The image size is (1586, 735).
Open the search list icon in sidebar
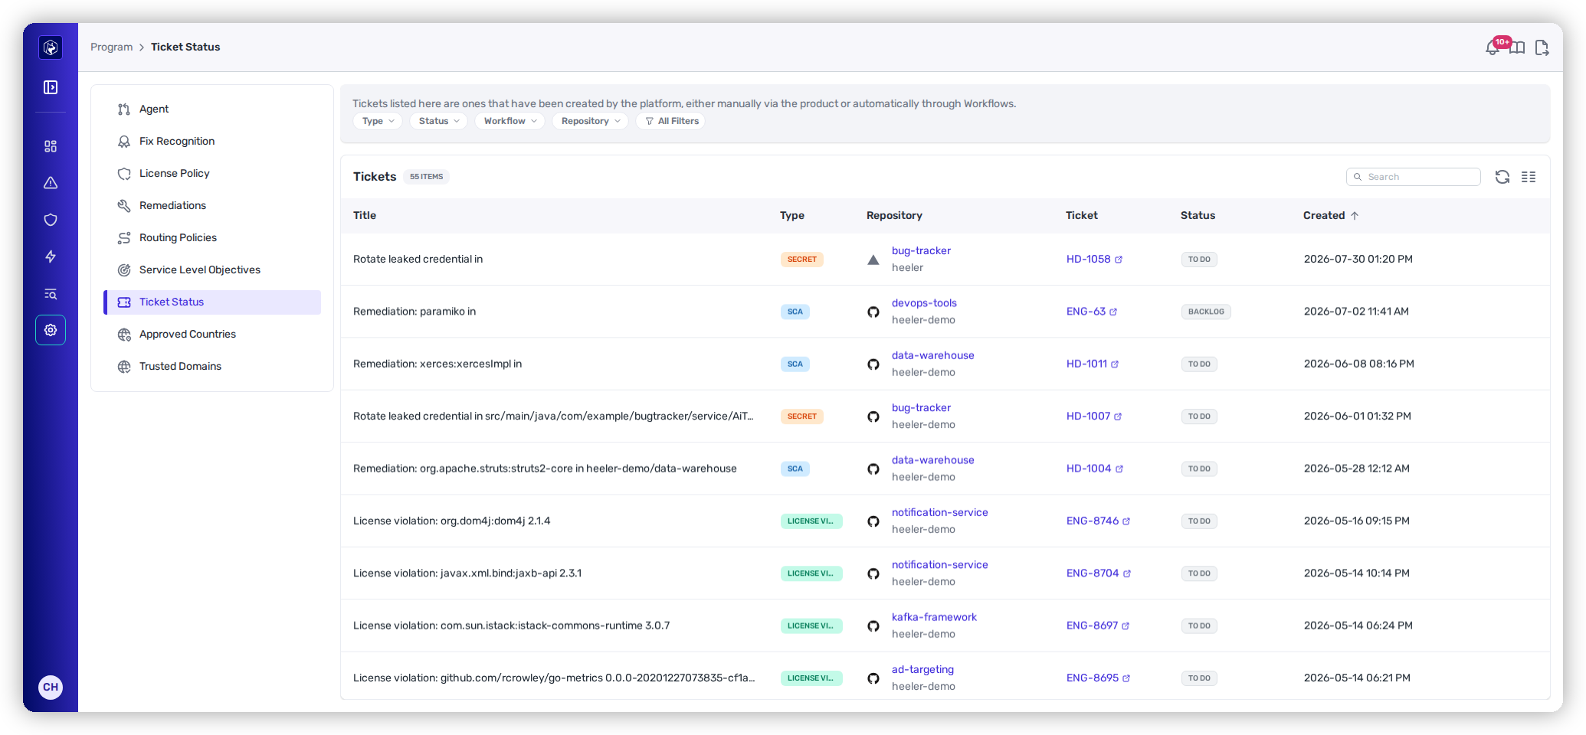click(51, 294)
